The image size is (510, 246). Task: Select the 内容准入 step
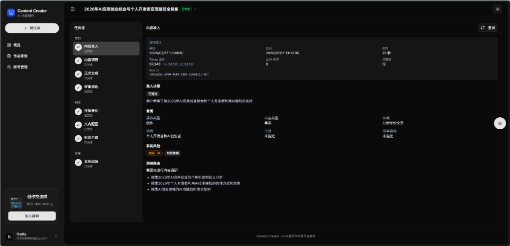(106, 48)
